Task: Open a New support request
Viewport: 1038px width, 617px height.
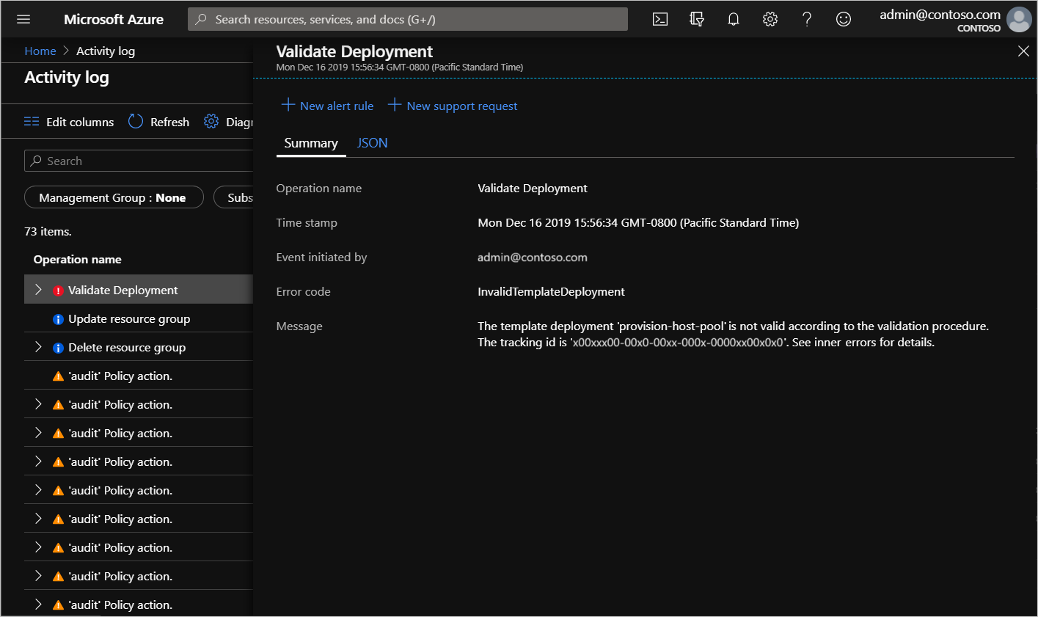Action: [x=453, y=106]
